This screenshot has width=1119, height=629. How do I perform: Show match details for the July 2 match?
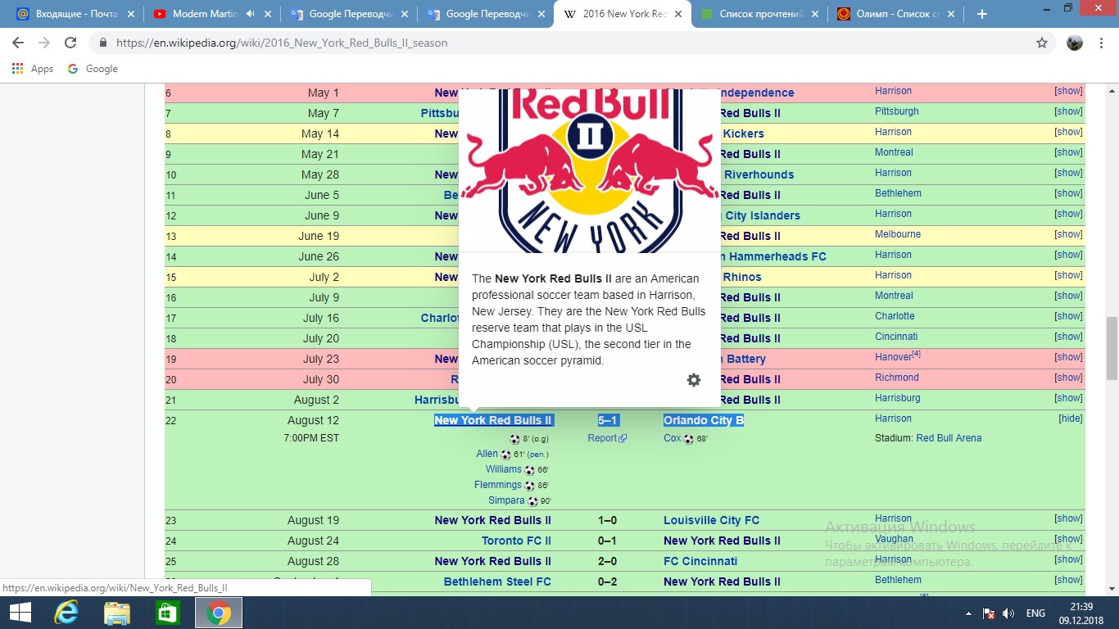coord(1068,275)
